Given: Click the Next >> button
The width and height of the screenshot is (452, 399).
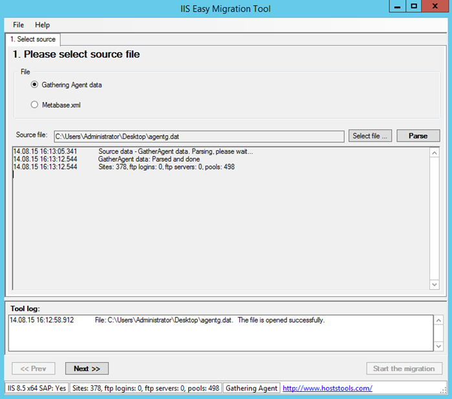Looking at the screenshot, I should point(87,369).
